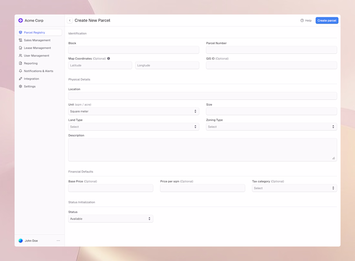Click the Integration plug icon

(21, 78)
